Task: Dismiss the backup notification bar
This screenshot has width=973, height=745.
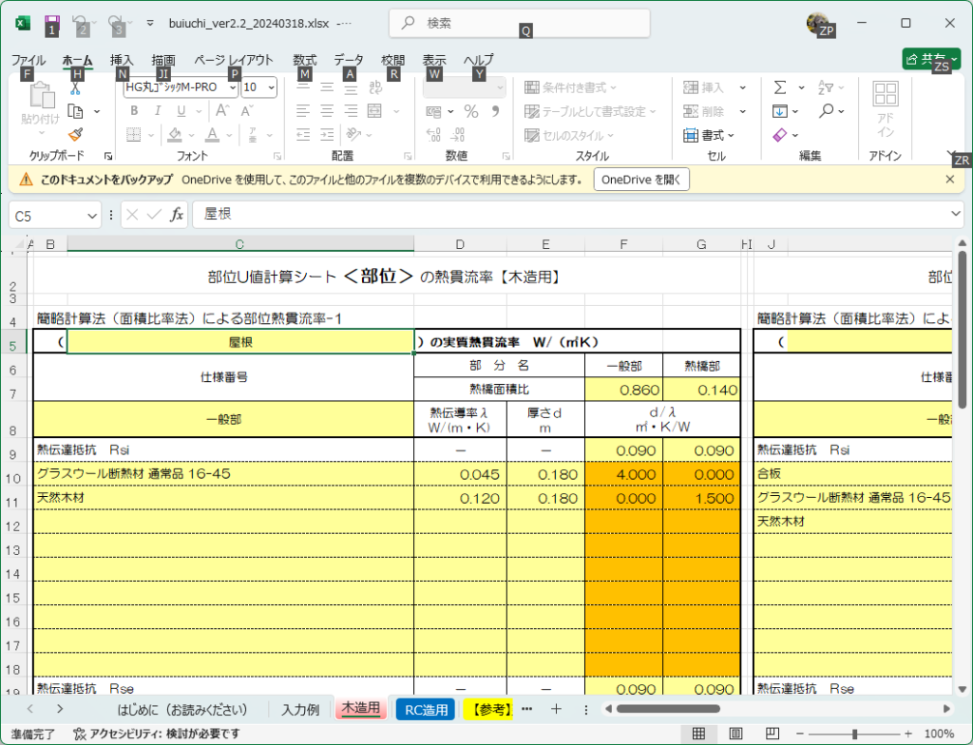Action: [950, 180]
